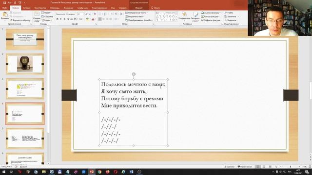Click Comments (Примечания) in the status bar

(245, 167)
